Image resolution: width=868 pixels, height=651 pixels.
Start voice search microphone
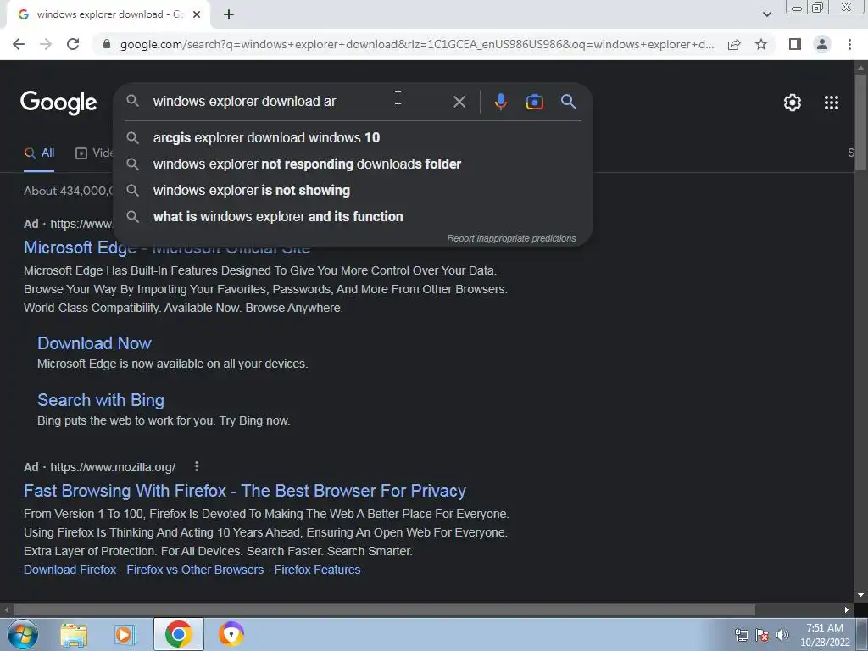500,102
